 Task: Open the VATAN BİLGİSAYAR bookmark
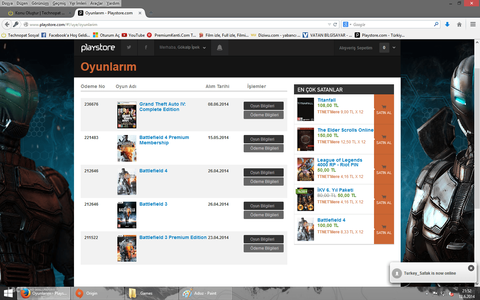(327, 35)
